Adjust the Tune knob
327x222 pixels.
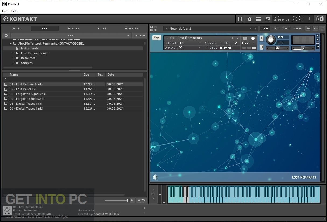coord(271,40)
